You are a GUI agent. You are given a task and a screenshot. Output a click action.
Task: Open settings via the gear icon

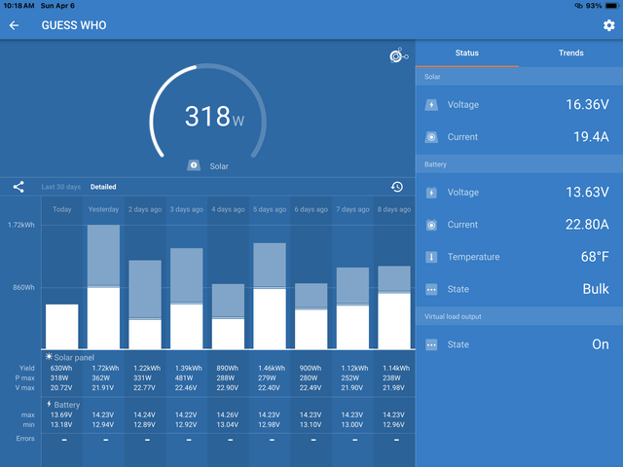608,25
